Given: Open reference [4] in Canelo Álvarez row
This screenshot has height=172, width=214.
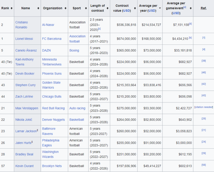Looking at the screenshot, I should pyautogui.click(x=204, y=49).
